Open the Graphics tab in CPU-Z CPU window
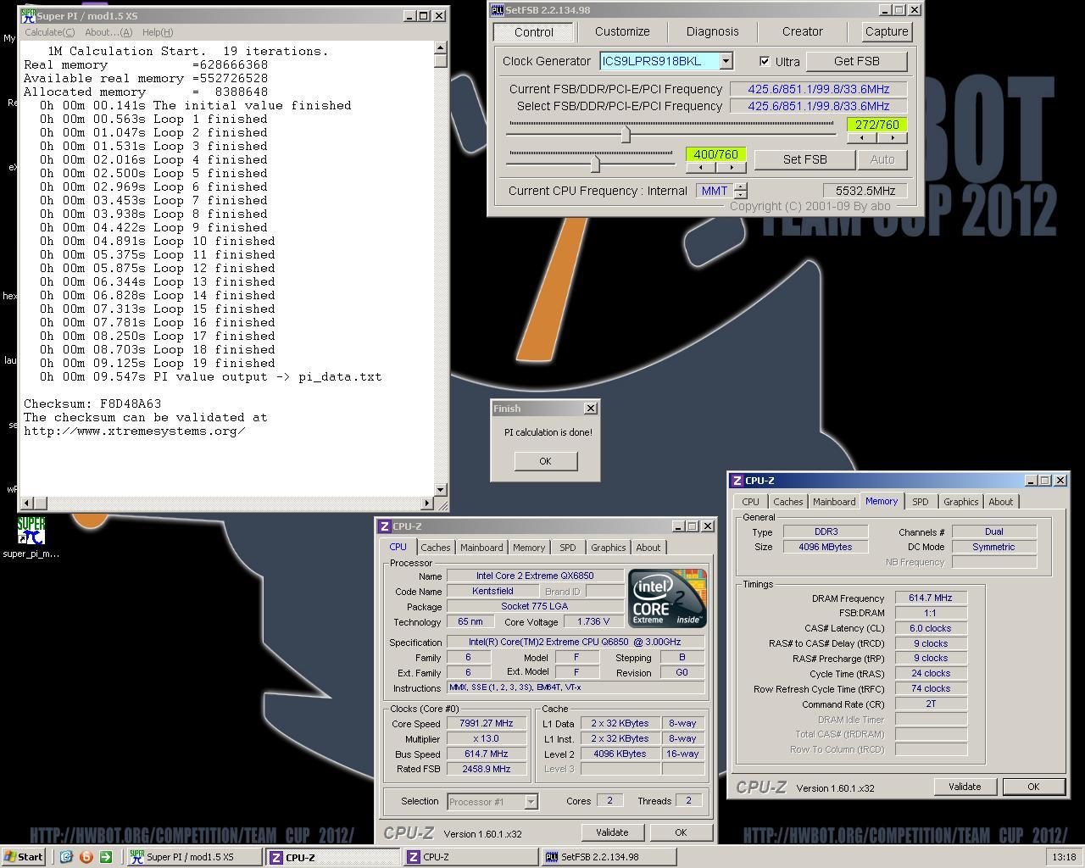1085x868 pixels. click(x=609, y=548)
